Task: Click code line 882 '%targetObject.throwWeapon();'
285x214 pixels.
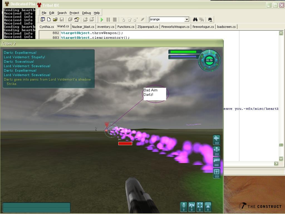Action: [x=92, y=33]
